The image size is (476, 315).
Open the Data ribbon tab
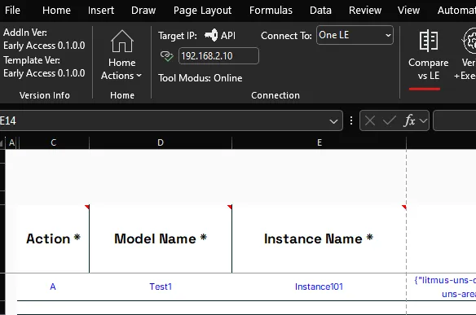tap(320, 11)
